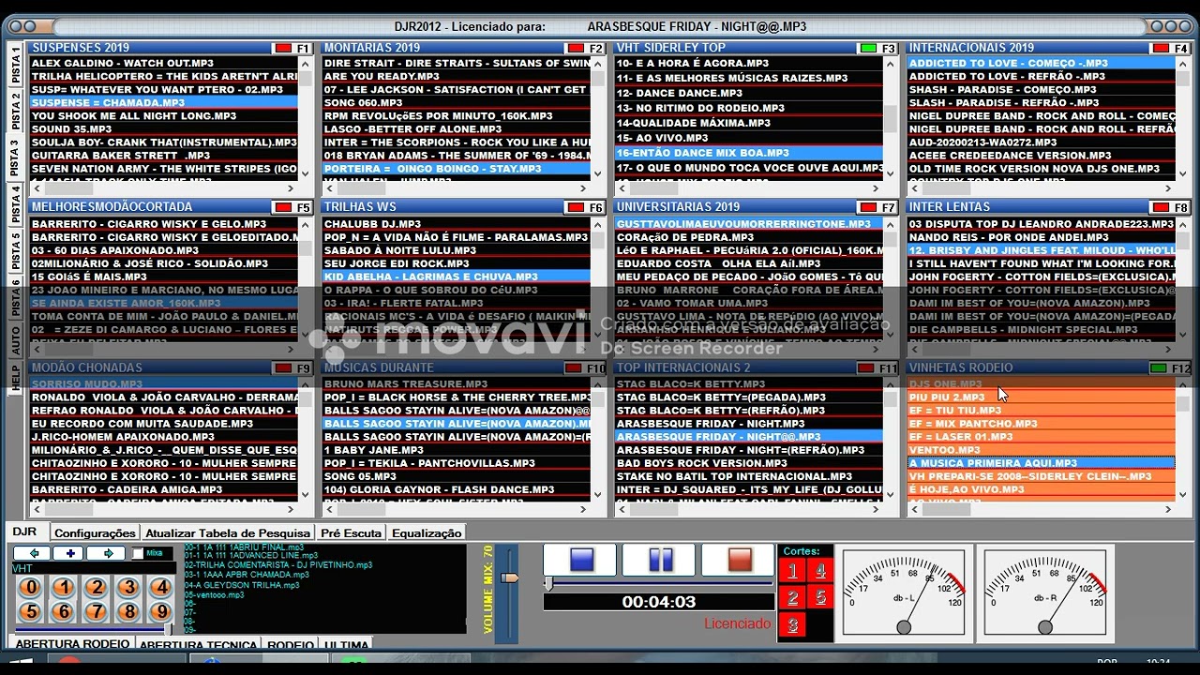Open the AUTO vertical tab
The image size is (1200, 675).
(16, 339)
